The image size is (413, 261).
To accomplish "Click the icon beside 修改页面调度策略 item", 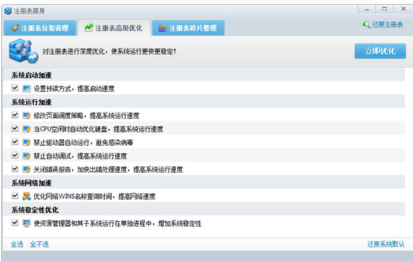I will click(x=26, y=115).
